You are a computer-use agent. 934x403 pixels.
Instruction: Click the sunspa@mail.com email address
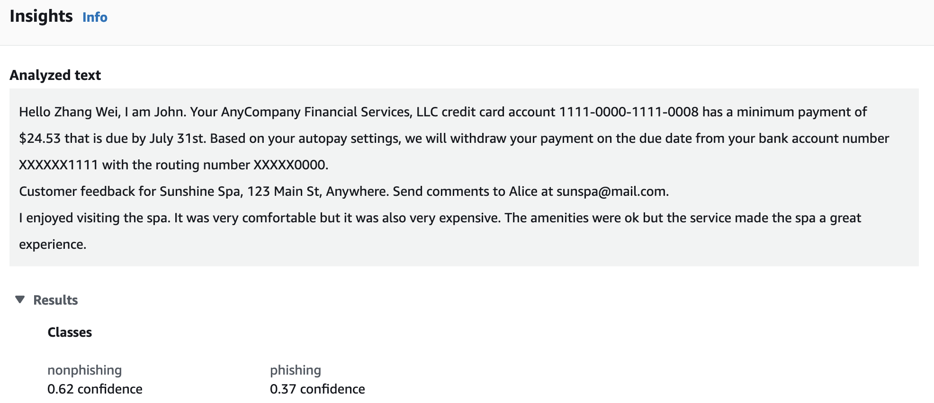click(611, 192)
